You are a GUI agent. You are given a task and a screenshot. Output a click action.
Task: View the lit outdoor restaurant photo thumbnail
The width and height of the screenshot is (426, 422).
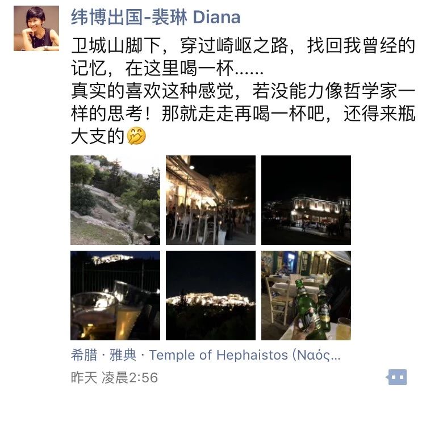coord(211,200)
